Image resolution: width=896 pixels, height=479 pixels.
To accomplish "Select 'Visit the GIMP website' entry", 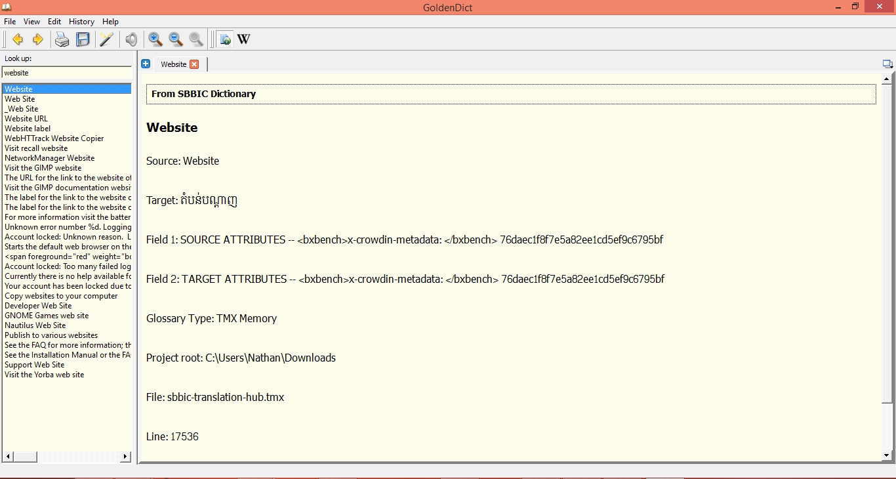I will 67,168.
